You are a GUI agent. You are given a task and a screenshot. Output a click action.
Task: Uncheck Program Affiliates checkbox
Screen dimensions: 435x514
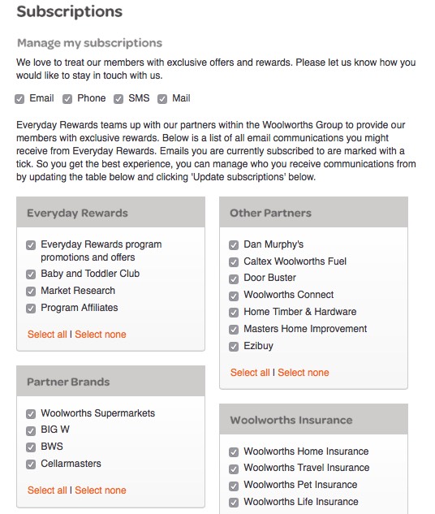pyautogui.click(x=31, y=309)
